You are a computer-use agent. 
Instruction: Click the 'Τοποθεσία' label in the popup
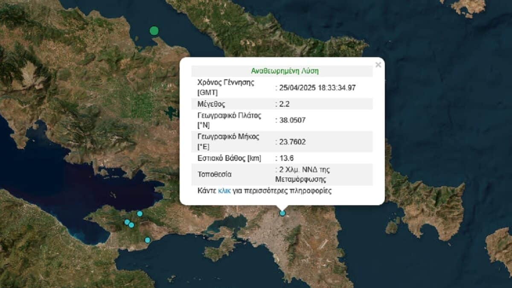pyautogui.click(x=215, y=175)
